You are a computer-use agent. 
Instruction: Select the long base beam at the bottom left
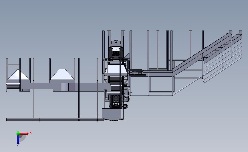[x=55, y=120]
